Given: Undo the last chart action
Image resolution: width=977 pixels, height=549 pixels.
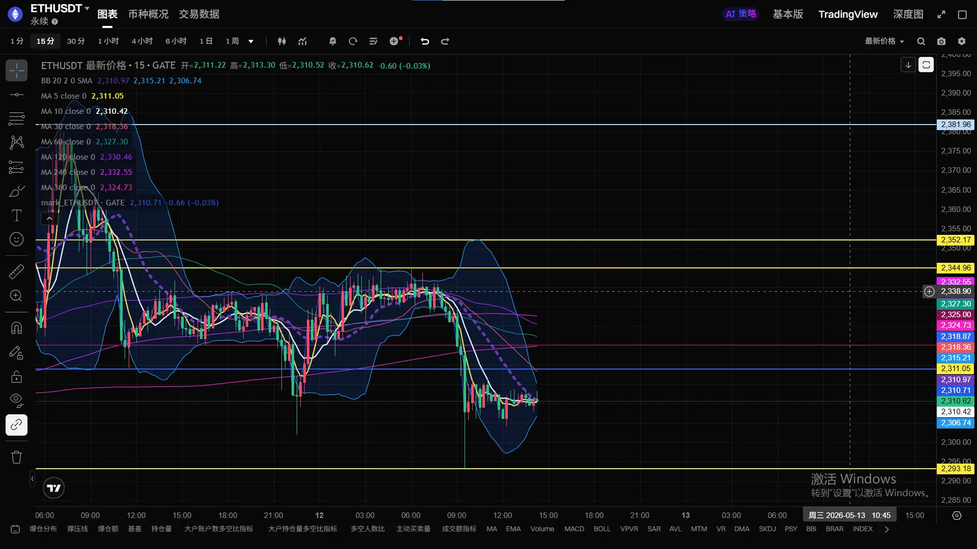Looking at the screenshot, I should [x=425, y=41].
